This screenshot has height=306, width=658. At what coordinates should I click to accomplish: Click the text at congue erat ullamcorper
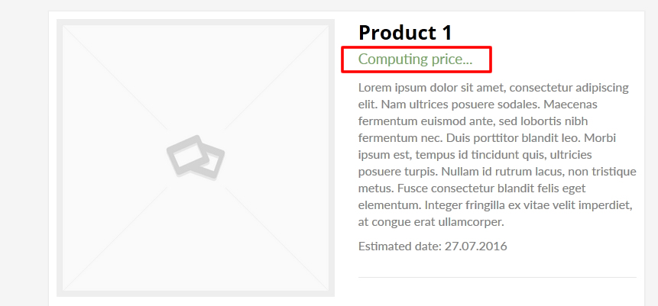coord(431,222)
